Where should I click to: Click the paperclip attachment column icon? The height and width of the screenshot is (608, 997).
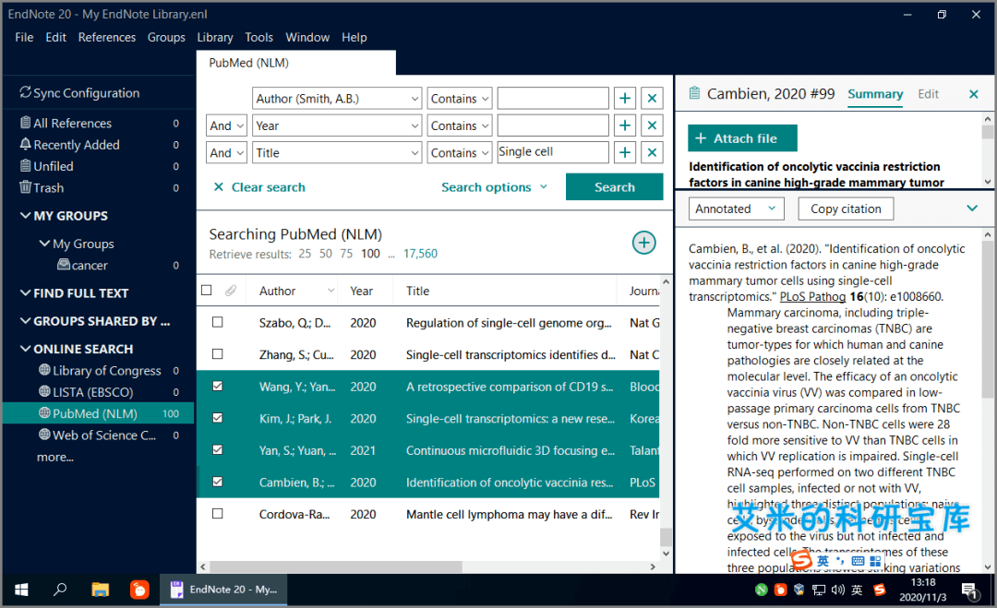coord(231,291)
